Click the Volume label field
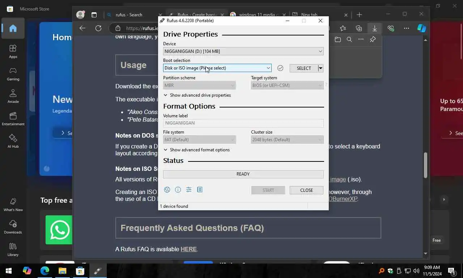This screenshot has height=278, width=463. click(x=243, y=123)
